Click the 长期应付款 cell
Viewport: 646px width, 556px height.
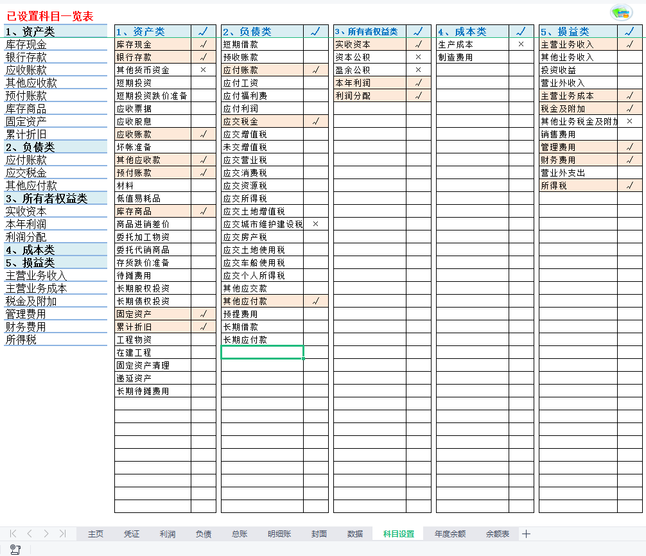pyautogui.click(x=263, y=340)
